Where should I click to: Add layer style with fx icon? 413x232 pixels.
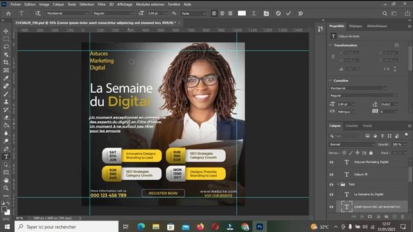pos(362,217)
